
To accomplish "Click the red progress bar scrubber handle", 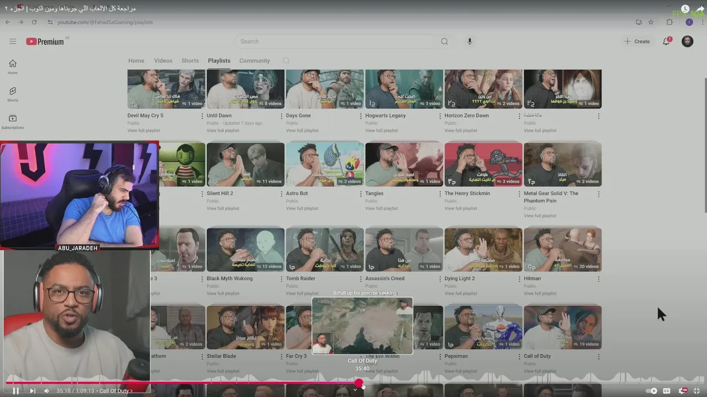I will [x=359, y=383].
